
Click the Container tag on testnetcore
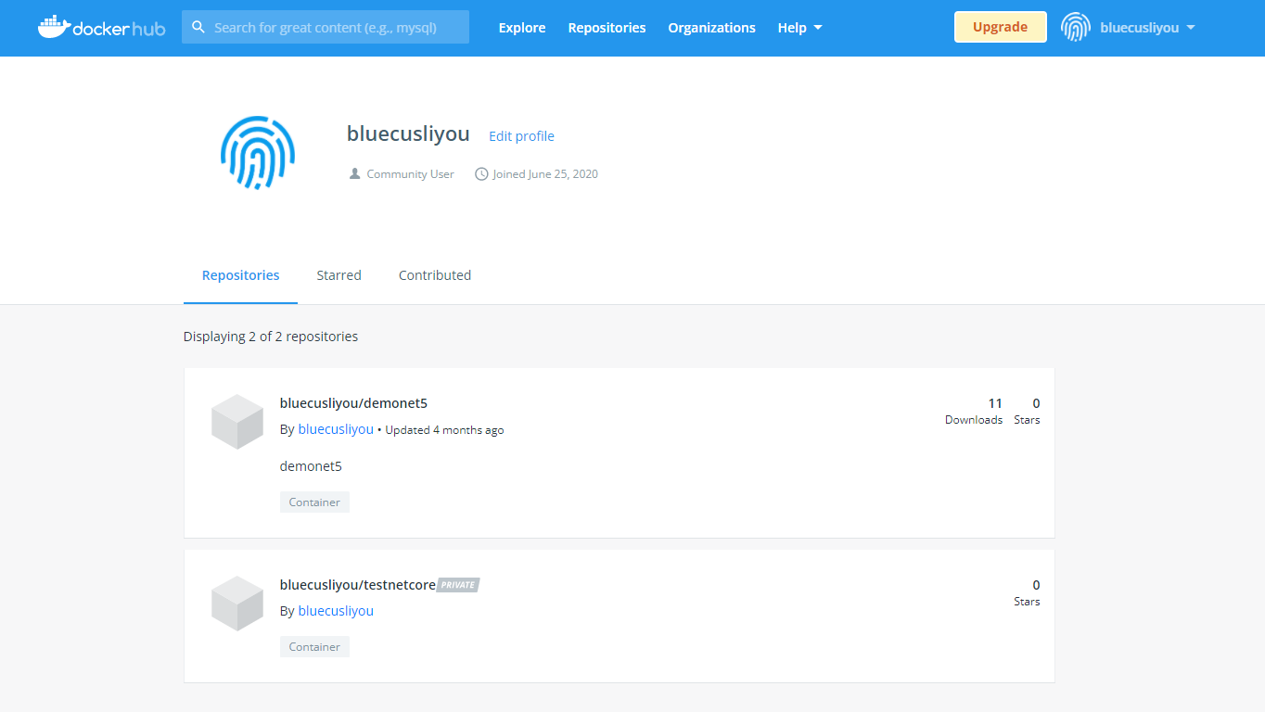click(x=314, y=647)
